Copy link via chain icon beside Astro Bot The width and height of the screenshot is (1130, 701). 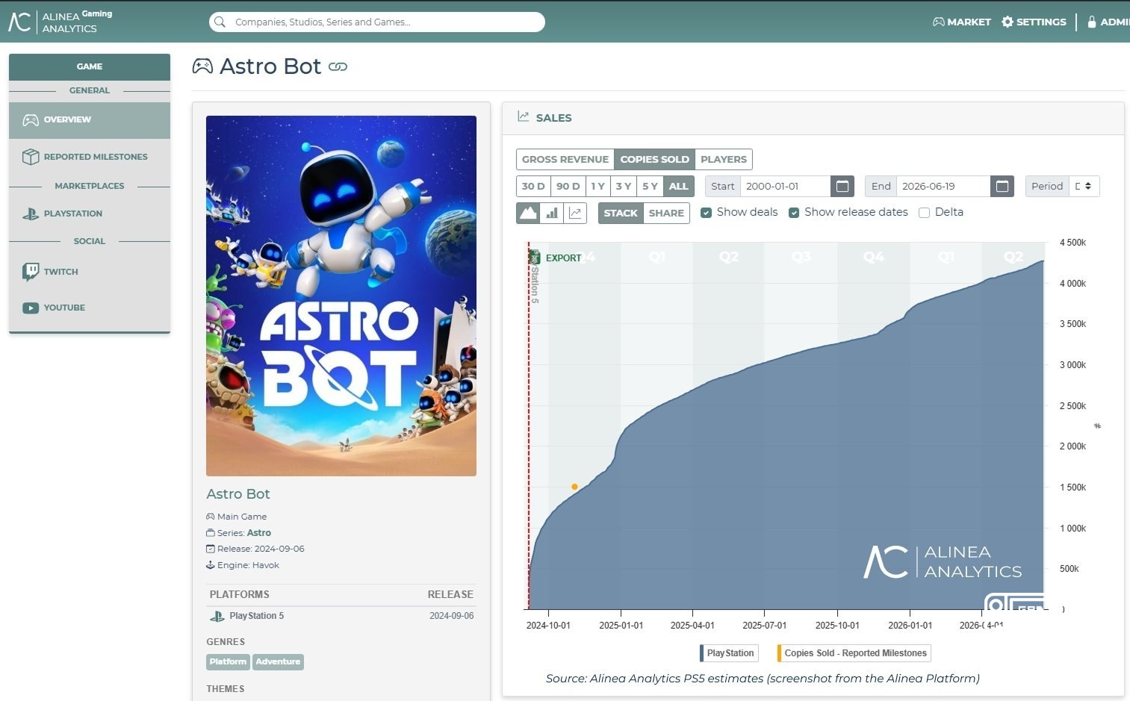point(338,67)
